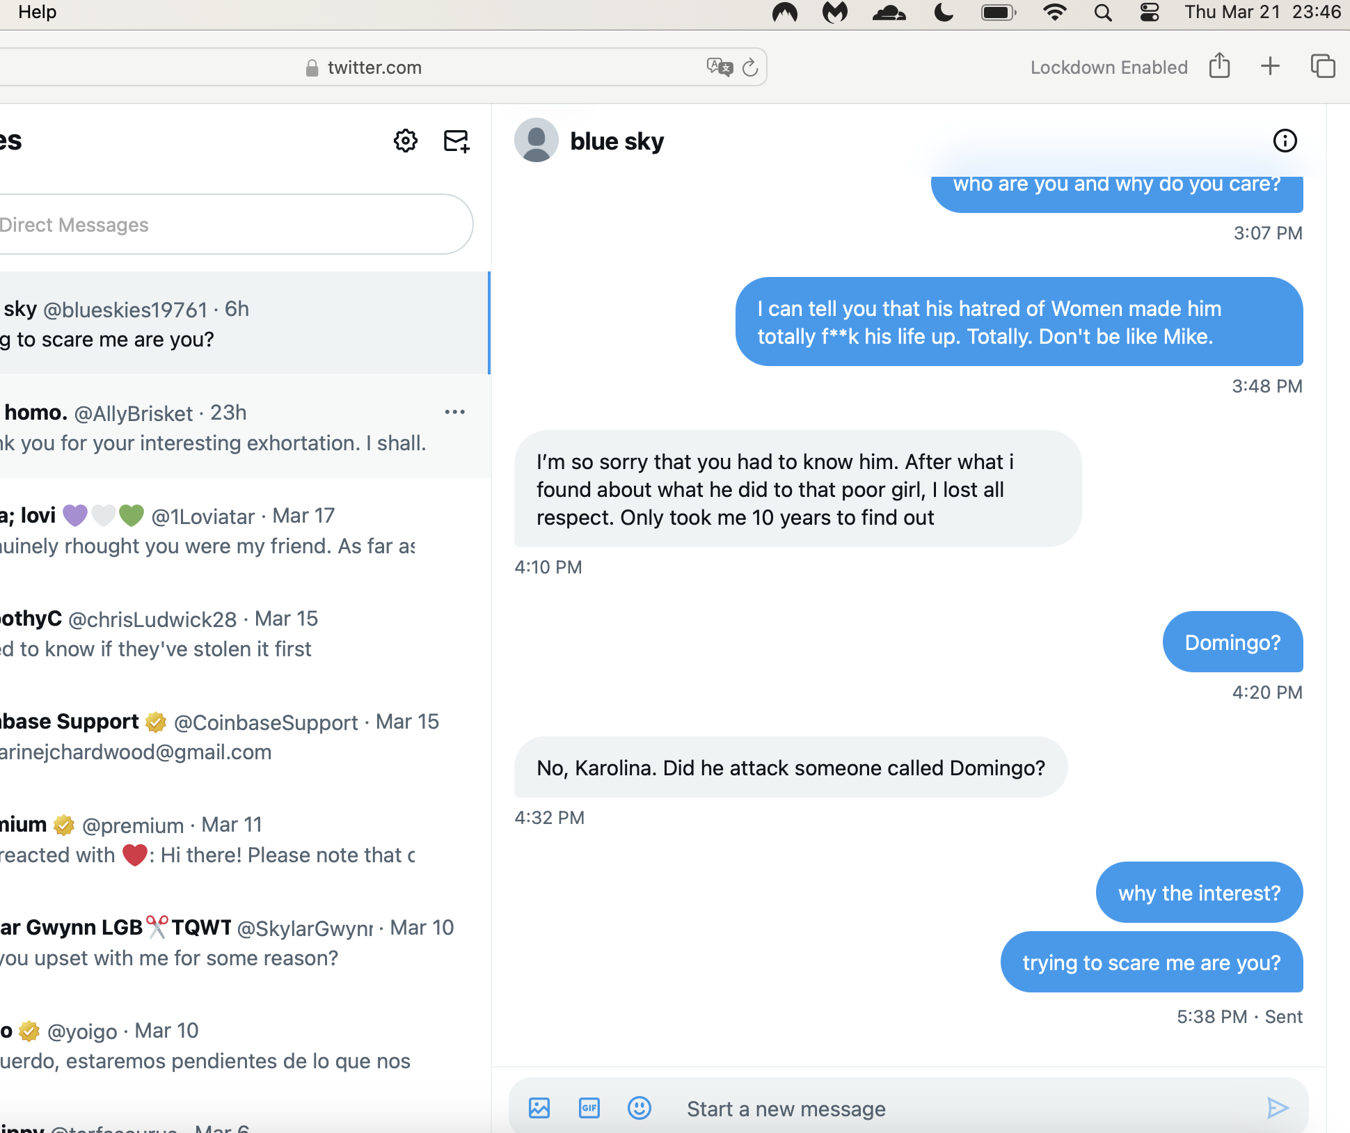Open a new Safari tab
The width and height of the screenshot is (1350, 1133).
click(1270, 66)
